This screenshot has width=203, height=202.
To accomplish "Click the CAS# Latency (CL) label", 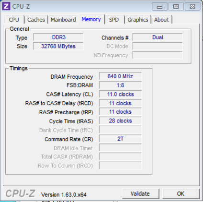I will 69,94.
